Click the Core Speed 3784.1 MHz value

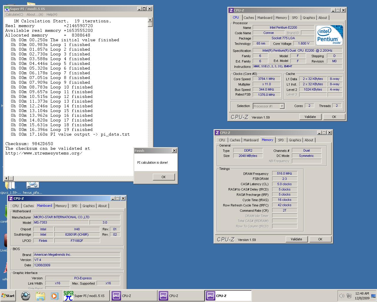[x=267, y=79]
